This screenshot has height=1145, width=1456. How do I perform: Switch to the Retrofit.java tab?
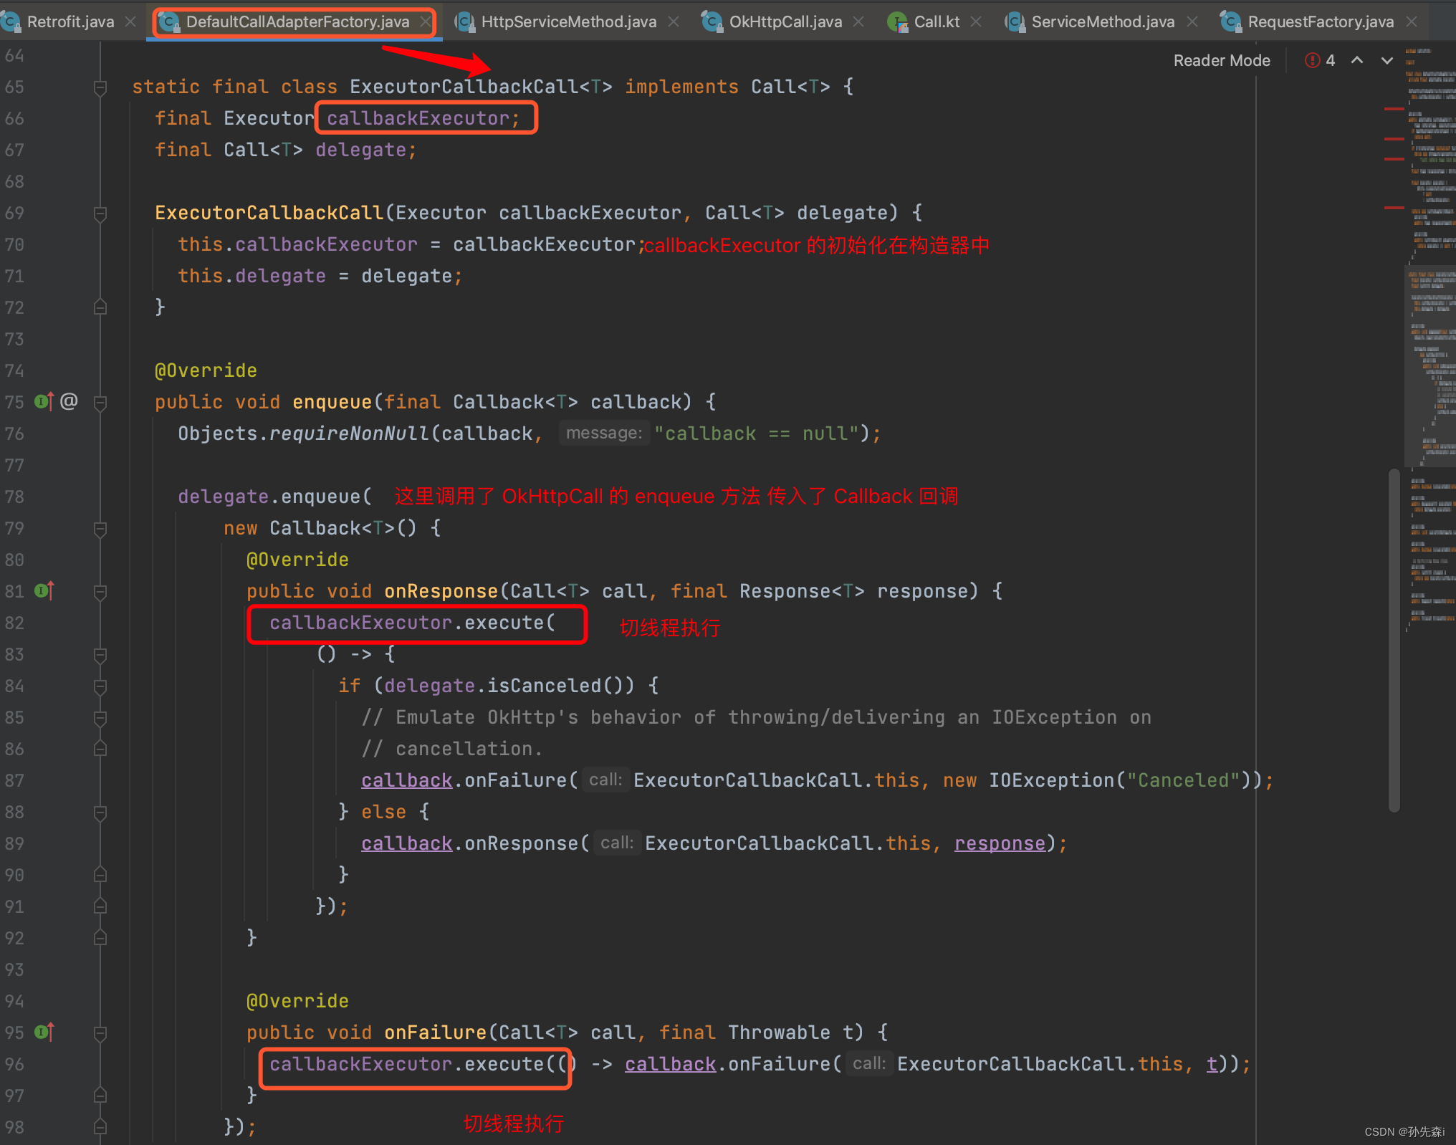[70, 21]
